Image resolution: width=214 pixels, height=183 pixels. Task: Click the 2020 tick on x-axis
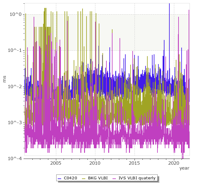tap(174, 163)
